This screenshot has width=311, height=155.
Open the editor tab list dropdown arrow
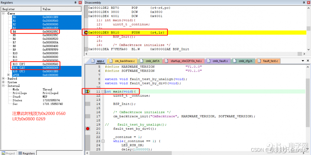[x=303, y=61]
